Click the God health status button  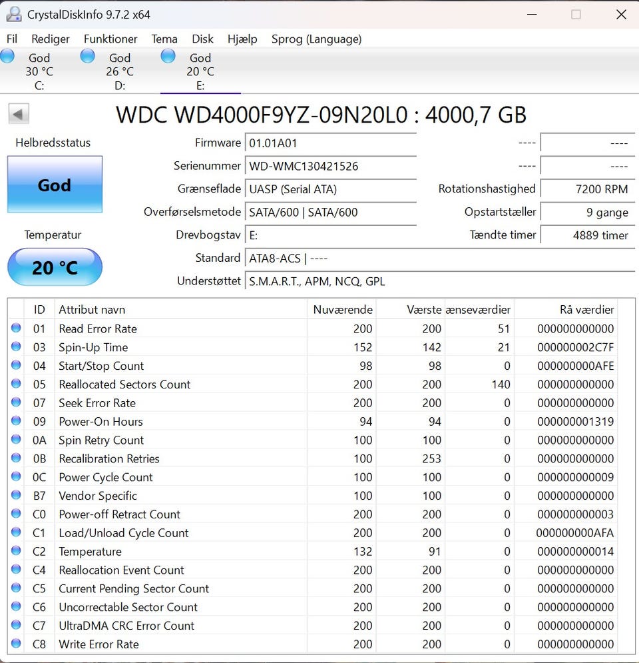[55, 185]
